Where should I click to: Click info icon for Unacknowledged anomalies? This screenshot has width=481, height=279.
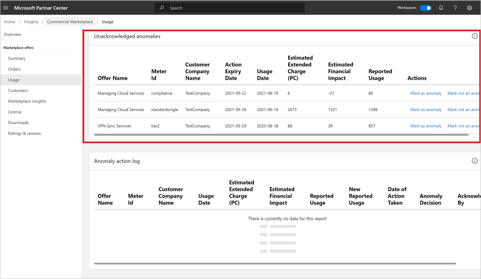click(475, 36)
